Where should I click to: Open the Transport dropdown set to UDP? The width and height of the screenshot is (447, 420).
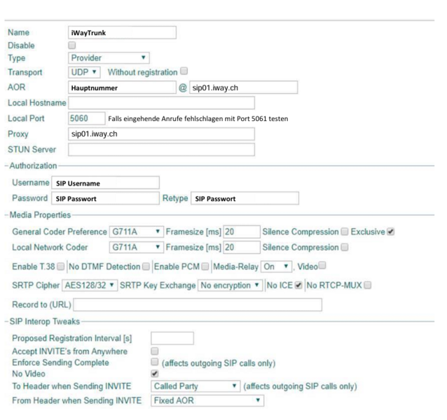click(84, 72)
